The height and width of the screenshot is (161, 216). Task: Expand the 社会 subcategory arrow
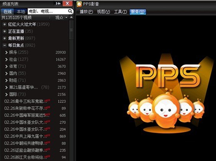(6, 59)
